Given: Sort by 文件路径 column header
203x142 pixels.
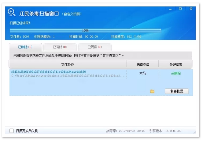Looking at the screenshot, I should [x=68, y=64].
